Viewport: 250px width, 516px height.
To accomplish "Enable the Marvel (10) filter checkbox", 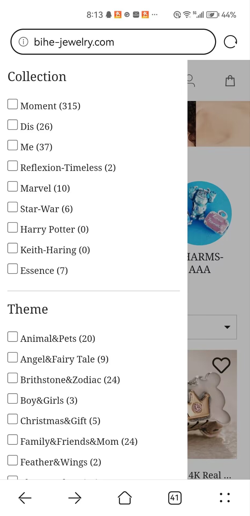I will click(13, 187).
